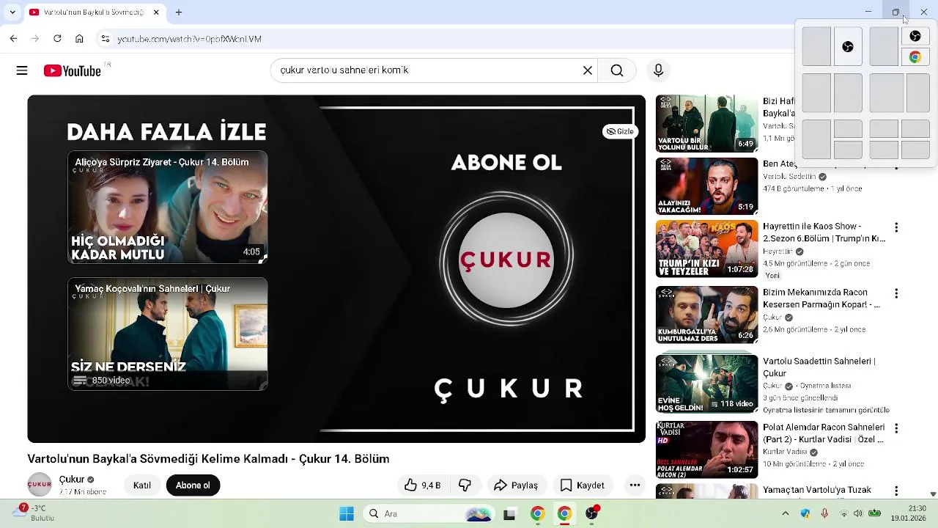The width and height of the screenshot is (938, 528).
Task: Open options menu for Bizim Mekanımızda Racon
Action: coord(896,293)
